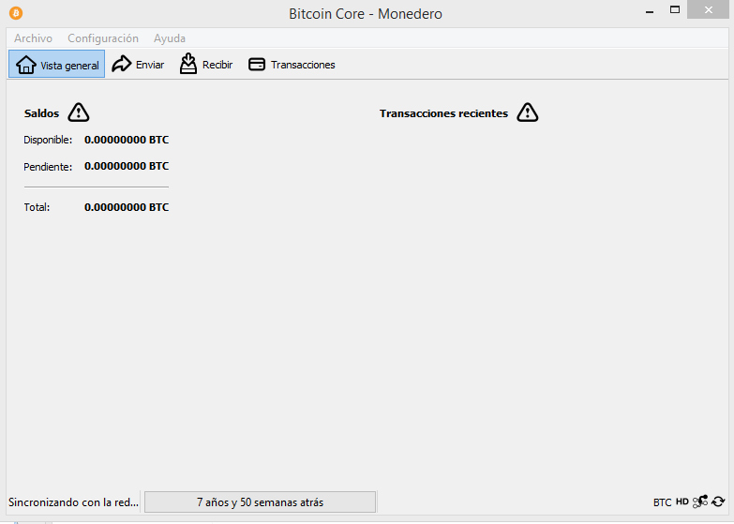Open the Archivo menu
The image size is (734, 524).
tap(33, 38)
